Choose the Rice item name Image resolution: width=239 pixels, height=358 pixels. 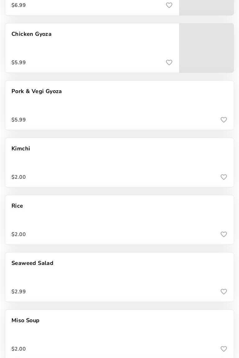[x=17, y=206]
